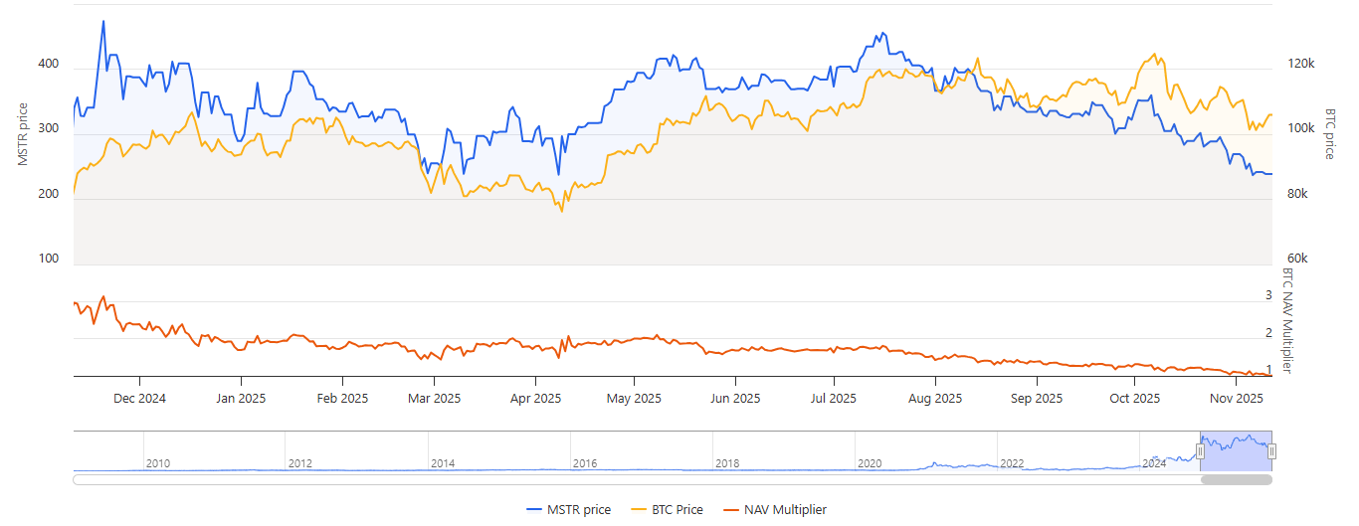Click the right navigator range handle
Image resolution: width=1359 pixels, height=526 pixels.
(x=1271, y=451)
